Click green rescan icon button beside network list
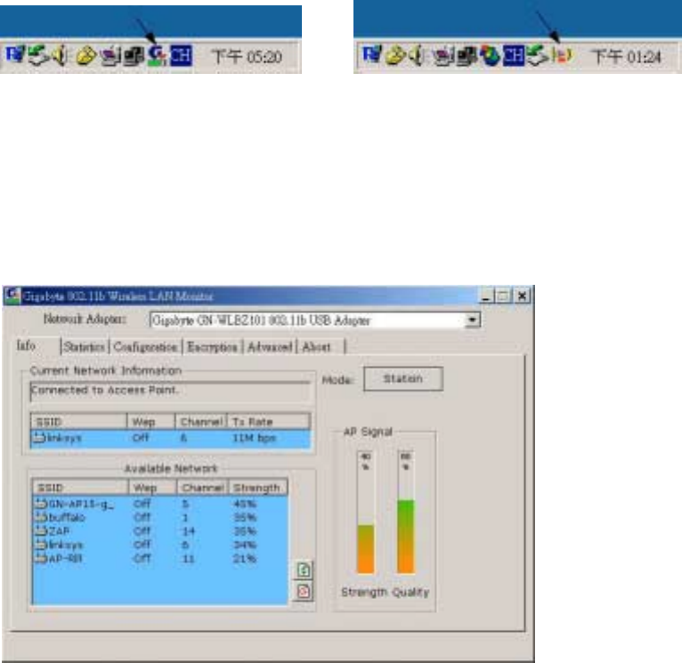 pyautogui.click(x=304, y=570)
